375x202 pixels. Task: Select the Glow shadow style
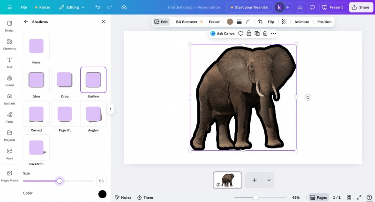coord(36,80)
